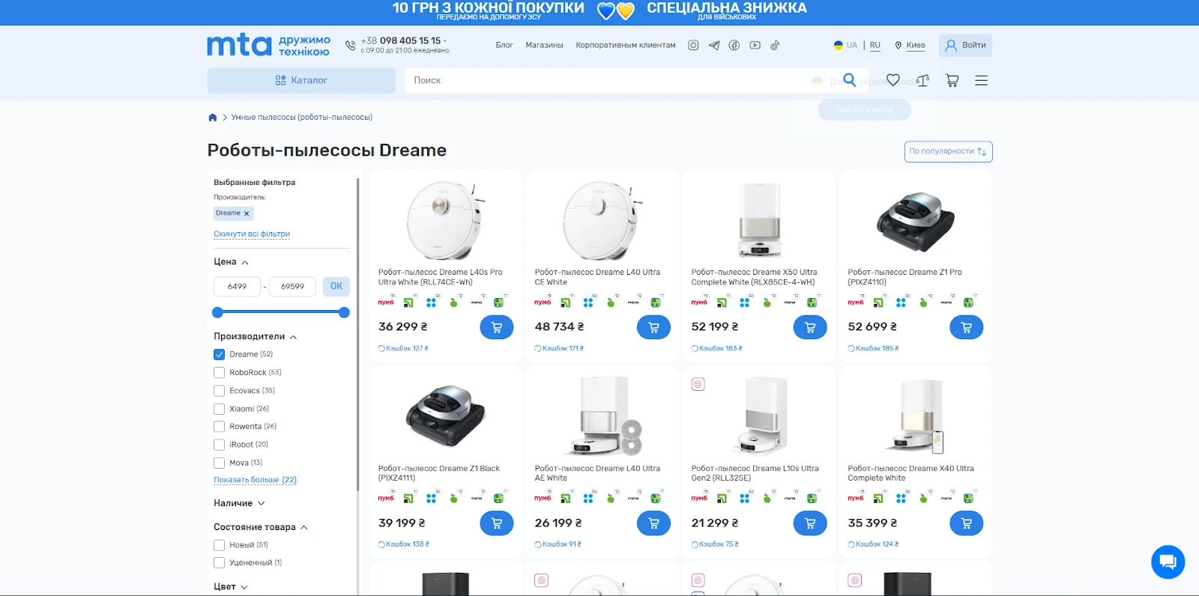The image size is (1199, 596).
Task: Tick the Rowenta manufacturer checkbox
Action: [x=219, y=427]
